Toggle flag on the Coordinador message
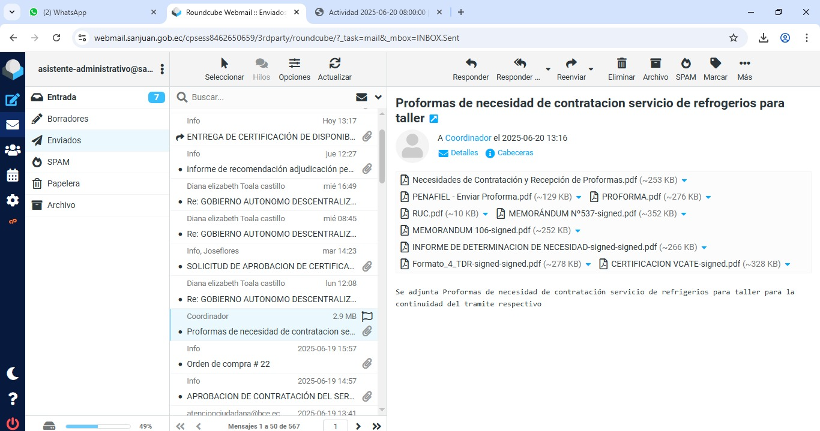Viewport: 820px width, 431px height. (x=367, y=316)
